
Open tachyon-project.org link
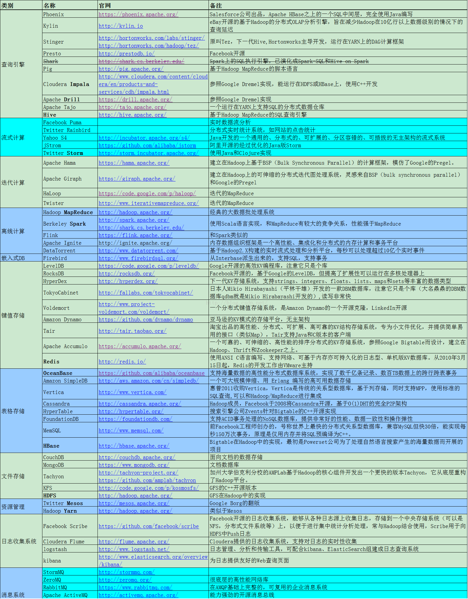pyautogui.click(x=138, y=472)
